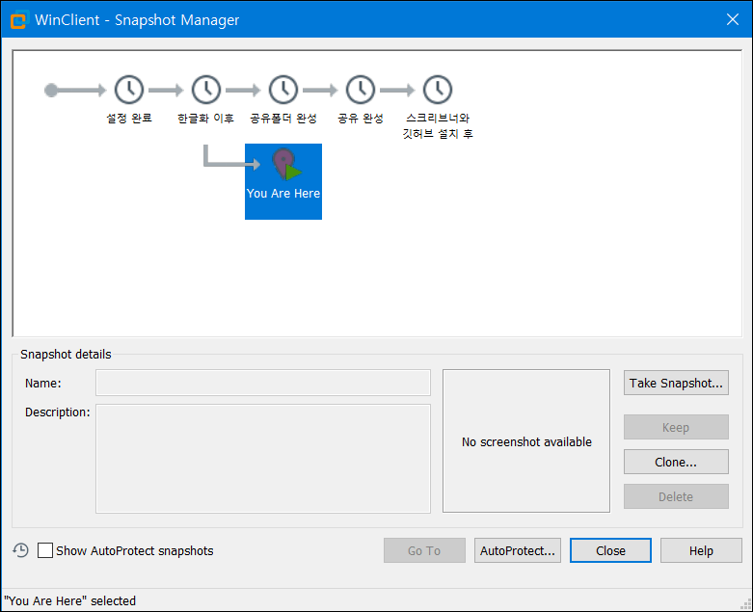
Task: Select the '설정 완료' snapshot clock icon
Action: click(128, 90)
